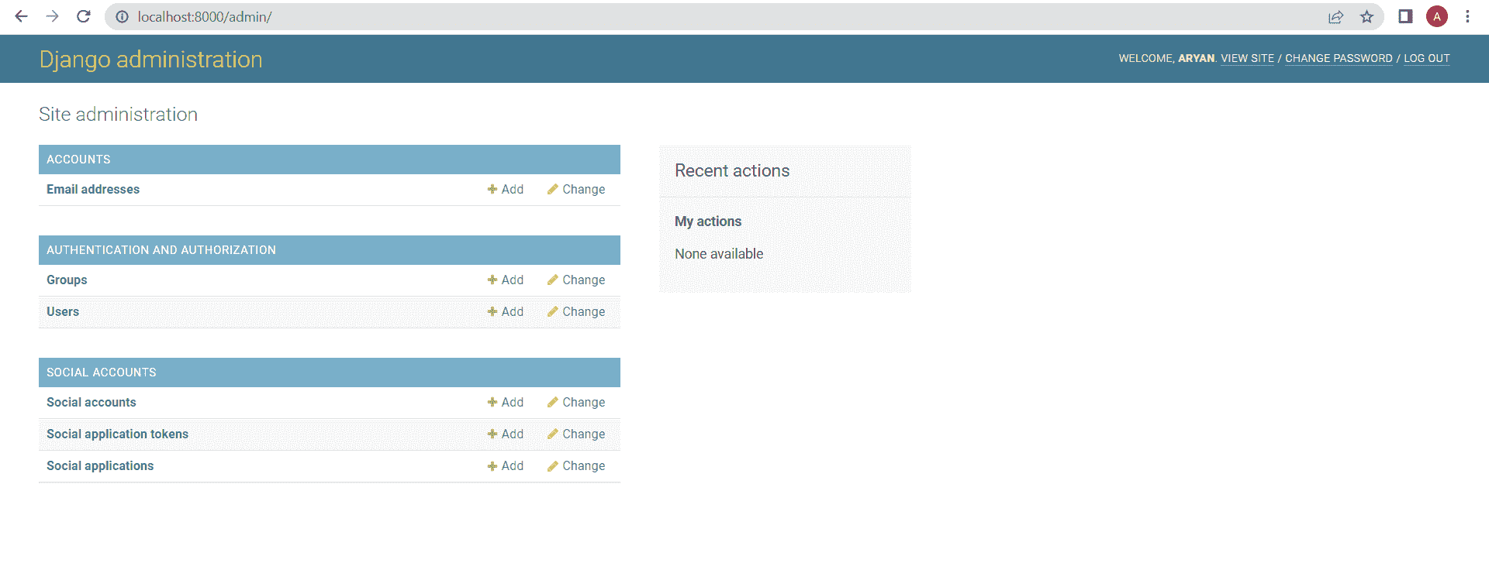Open the Accounts section header
Image resolution: width=1489 pixels, height=563 pixels.
[x=78, y=160]
